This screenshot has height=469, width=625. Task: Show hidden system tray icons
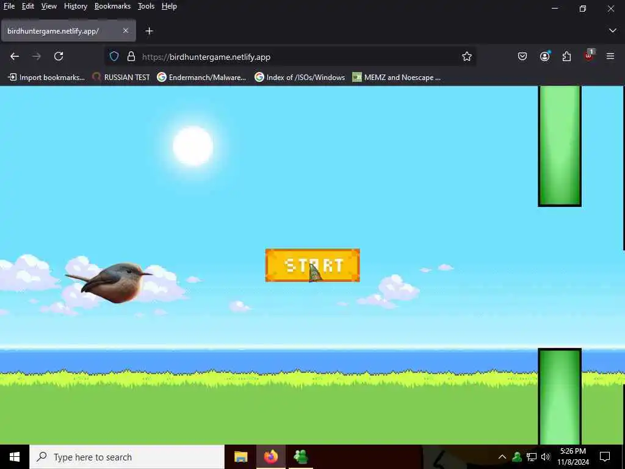pyautogui.click(x=502, y=457)
